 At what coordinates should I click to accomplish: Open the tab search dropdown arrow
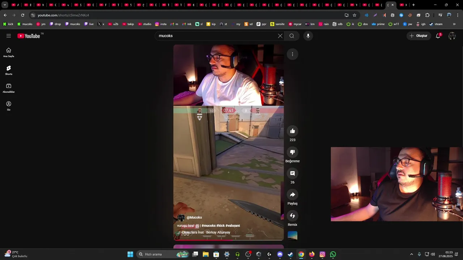point(5,5)
